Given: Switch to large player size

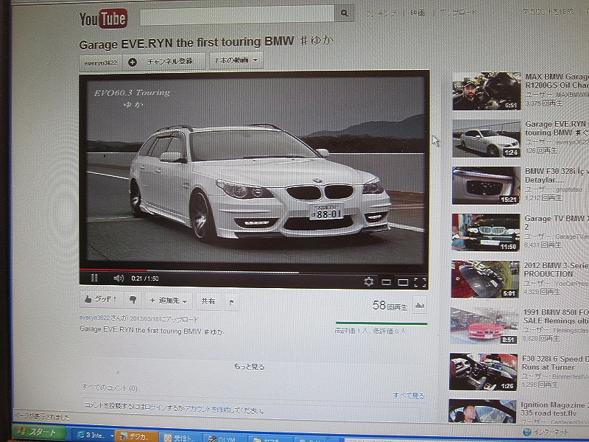Looking at the screenshot, I should 403,282.
